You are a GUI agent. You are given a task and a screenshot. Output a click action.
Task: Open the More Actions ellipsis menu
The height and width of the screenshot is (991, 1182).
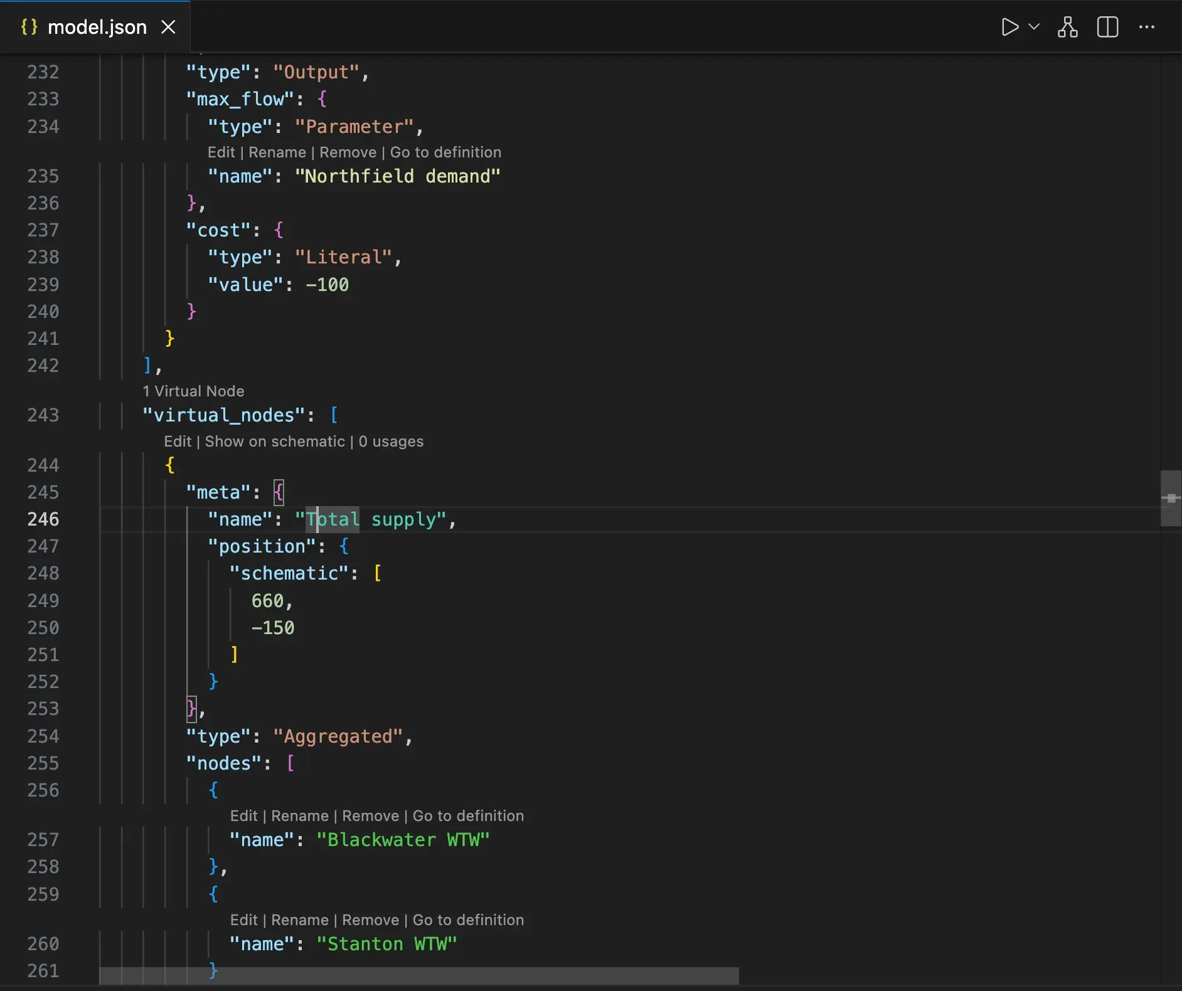point(1147,27)
